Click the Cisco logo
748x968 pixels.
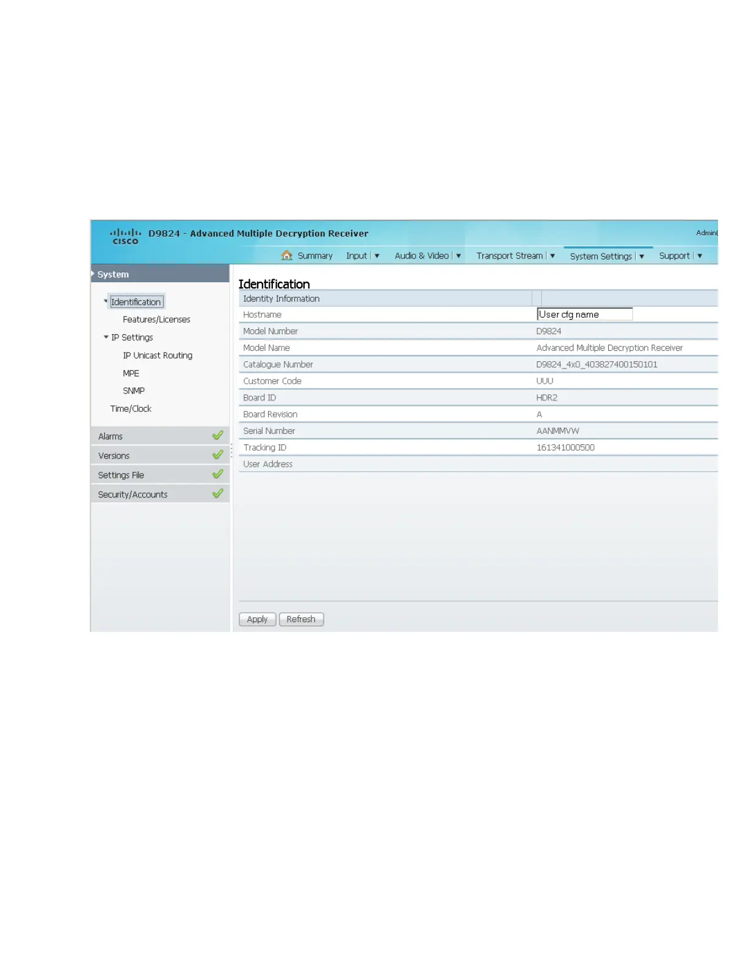pyautogui.click(x=125, y=236)
